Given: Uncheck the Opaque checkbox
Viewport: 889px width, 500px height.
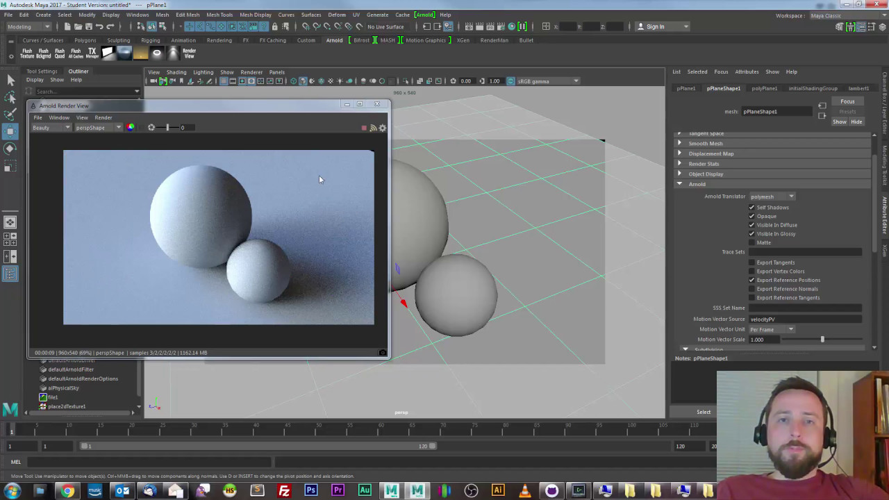Looking at the screenshot, I should pyautogui.click(x=751, y=216).
